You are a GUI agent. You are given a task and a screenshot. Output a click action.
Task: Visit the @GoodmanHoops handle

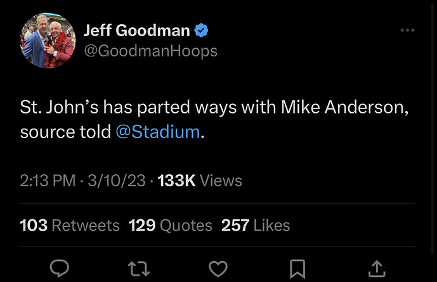(x=150, y=51)
